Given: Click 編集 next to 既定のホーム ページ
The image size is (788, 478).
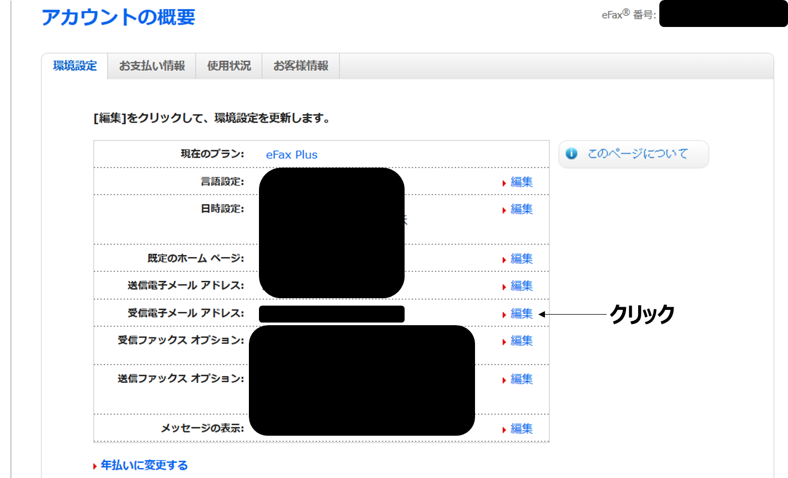Looking at the screenshot, I should (x=521, y=259).
